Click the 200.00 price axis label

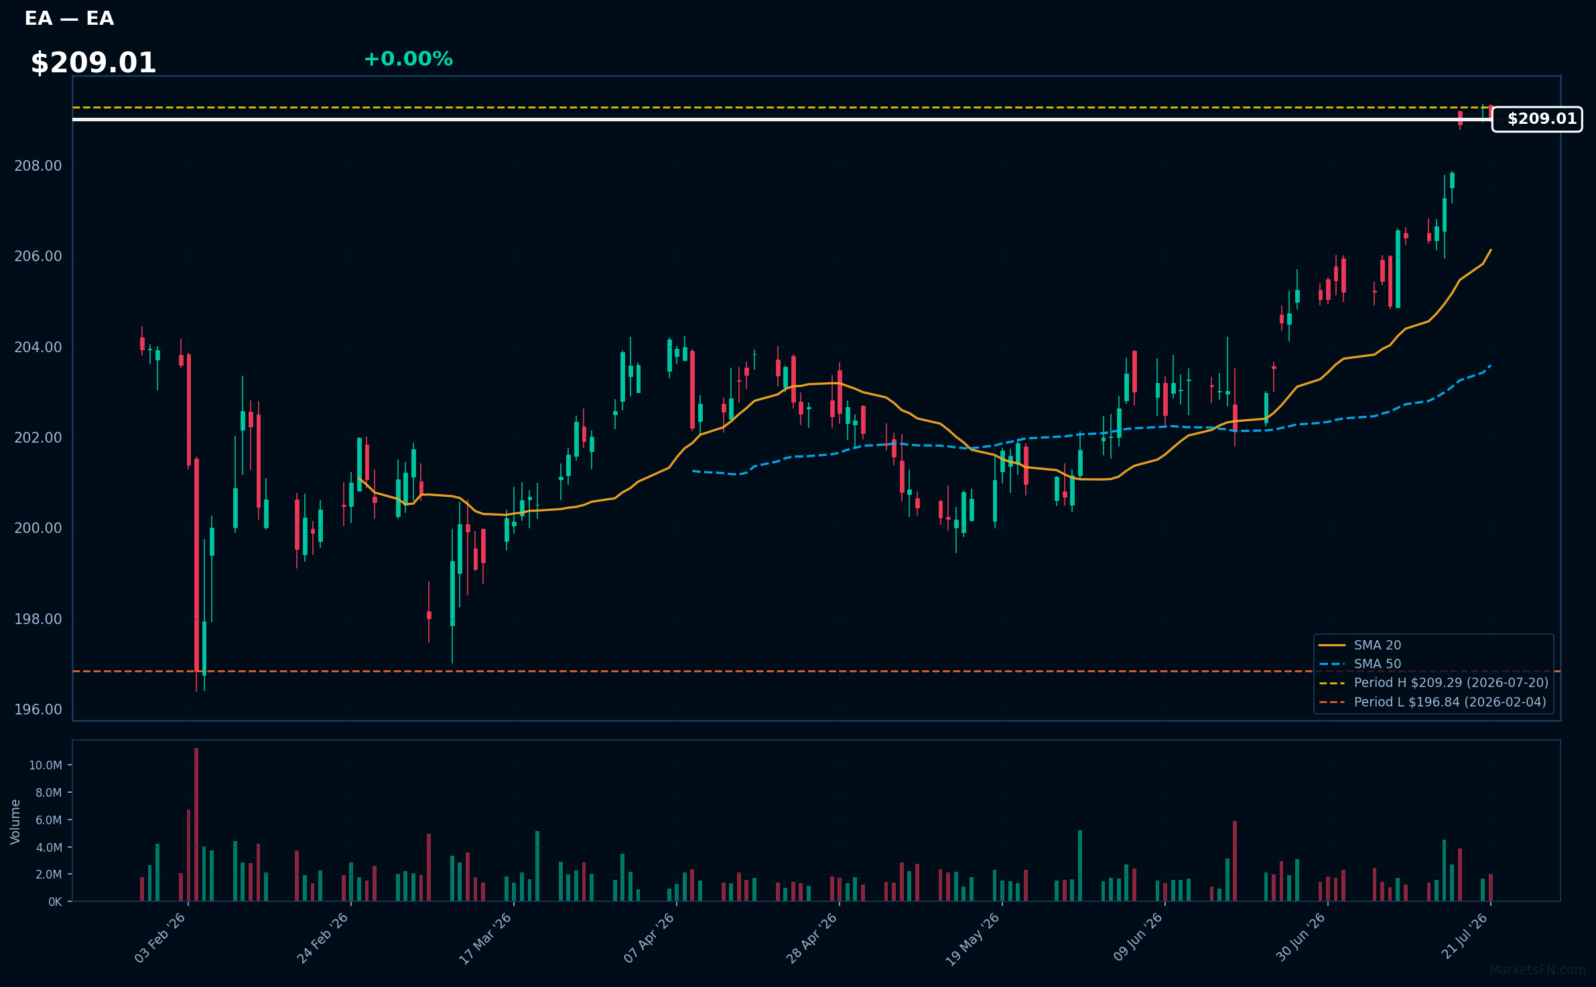[38, 528]
